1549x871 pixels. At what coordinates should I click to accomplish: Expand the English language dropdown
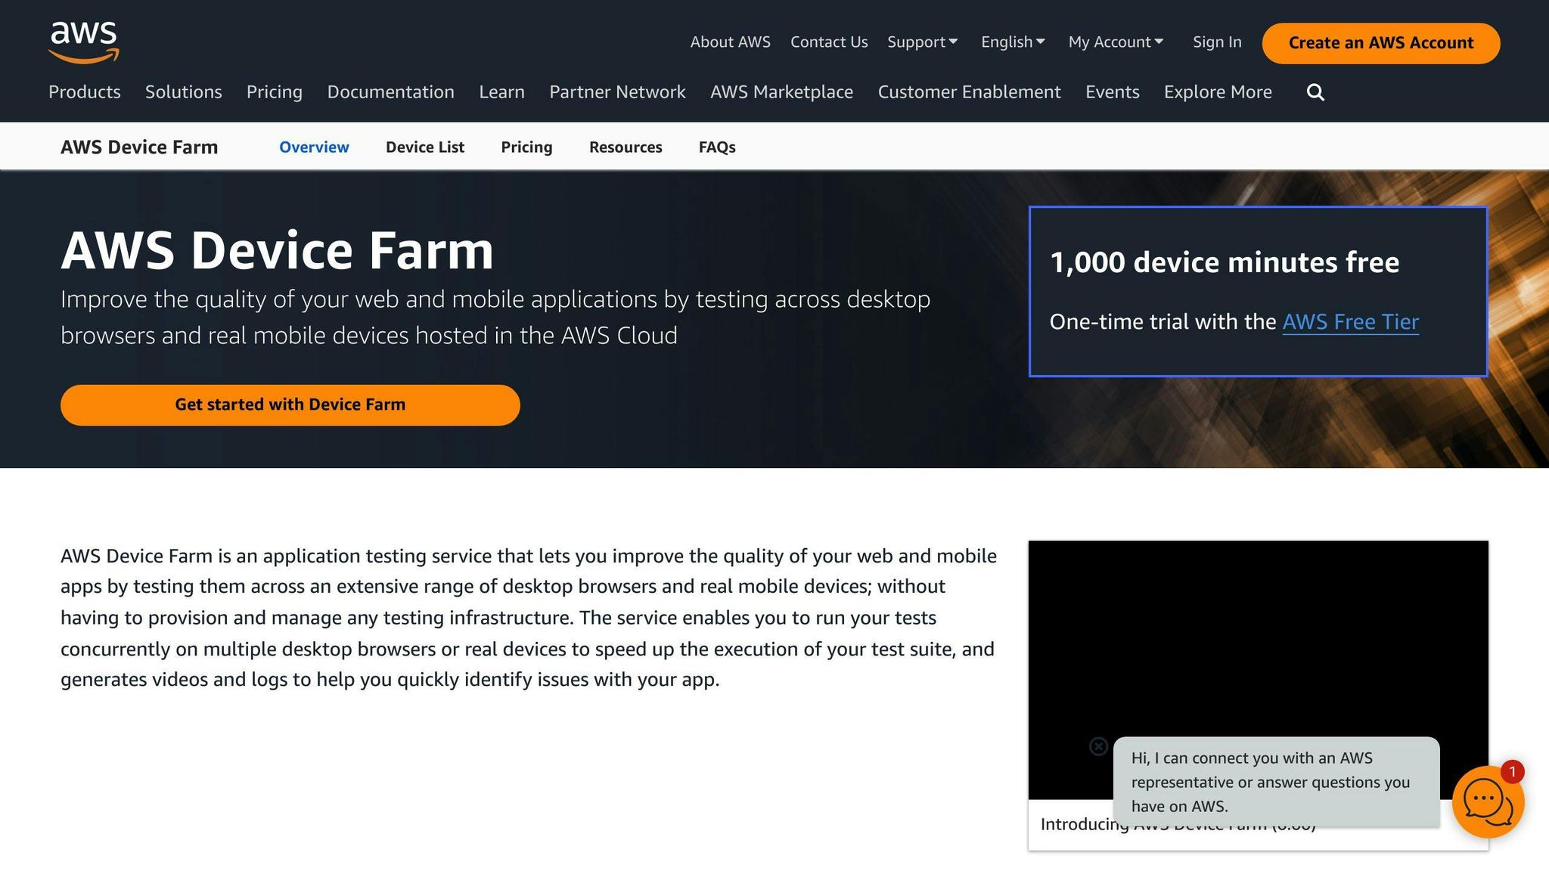(x=1013, y=42)
